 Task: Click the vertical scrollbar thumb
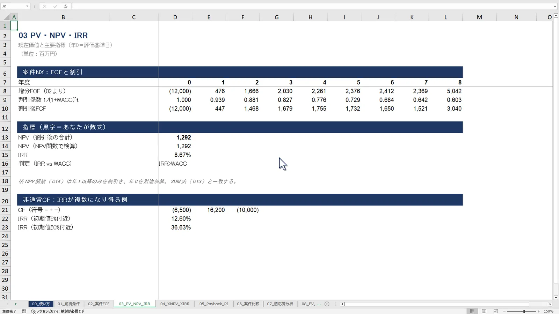556,151
